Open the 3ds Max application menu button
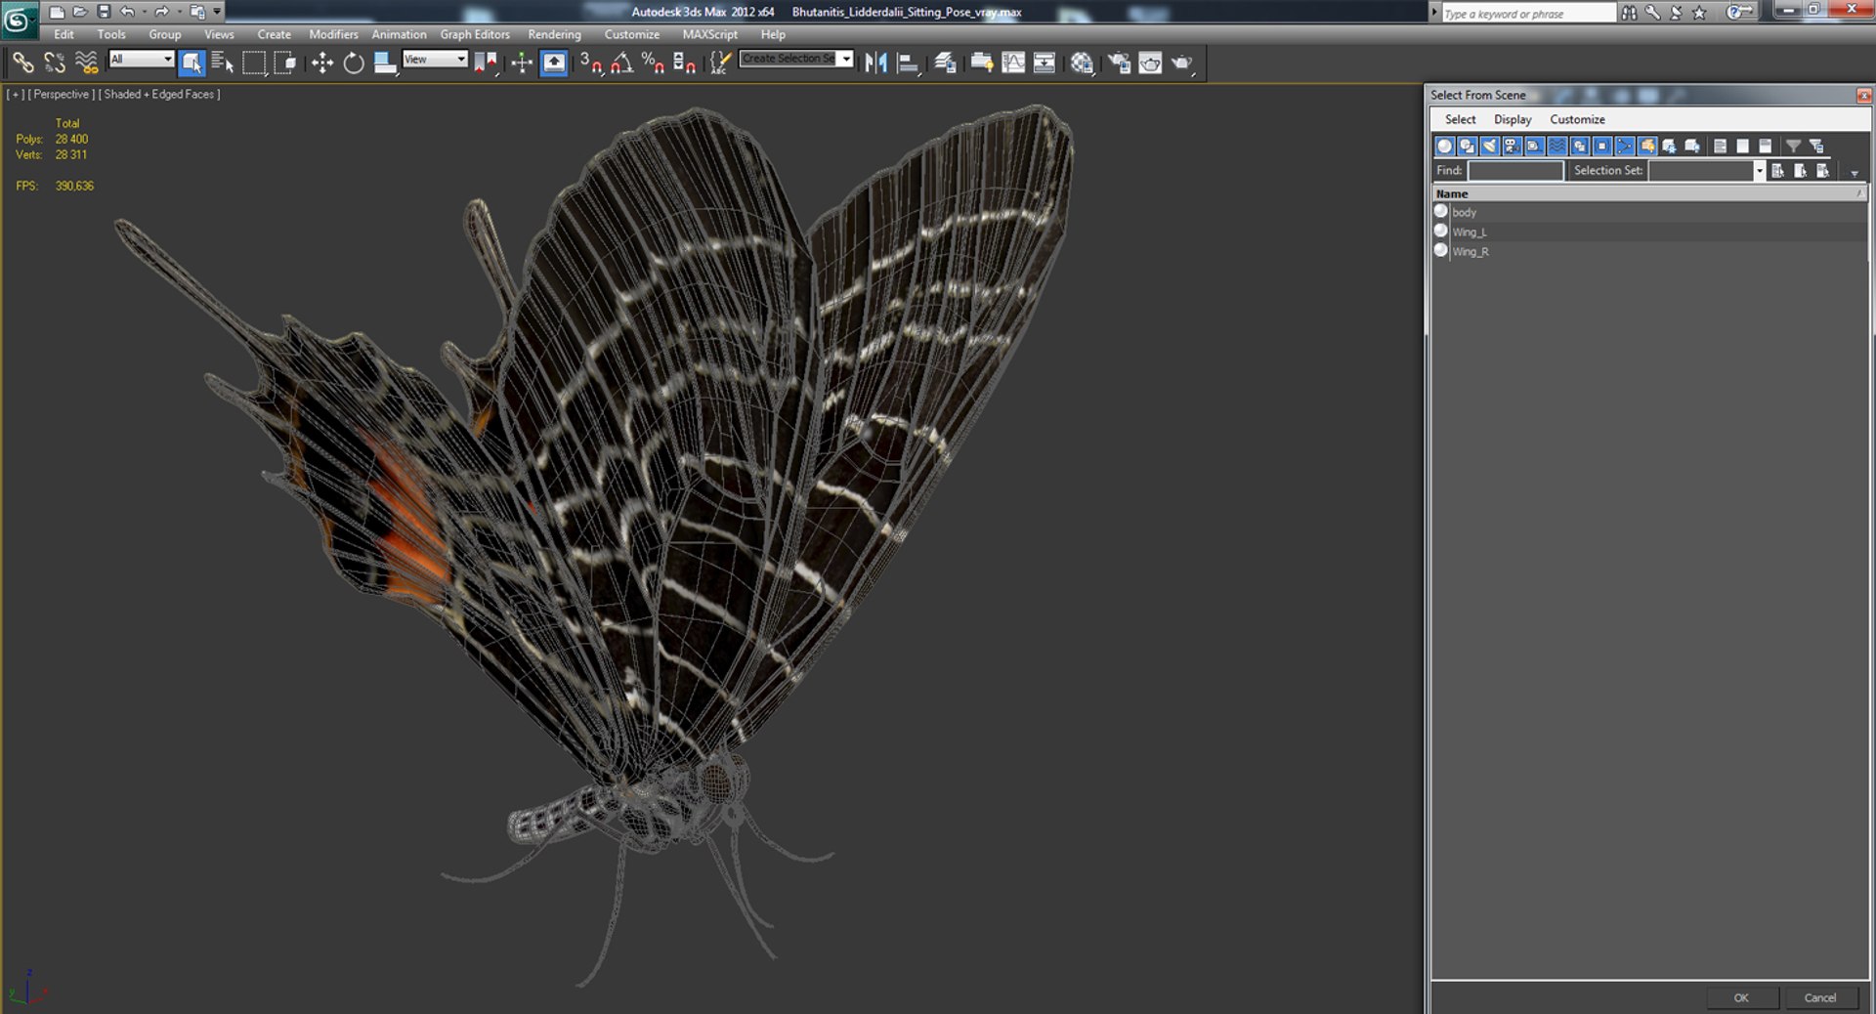 (x=19, y=20)
